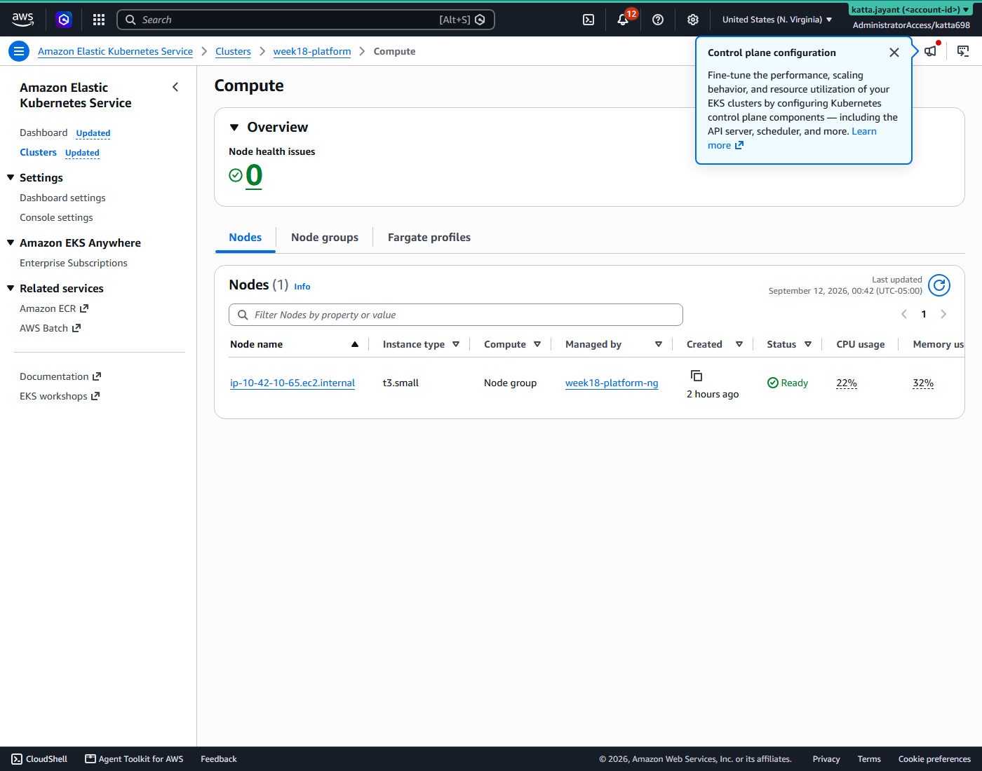Copy the node created timestamp

point(697,376)
